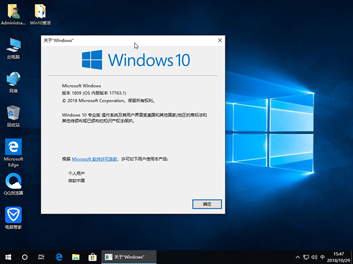353x264 pixels.
Task: Click the "微软中国" organization text
Action: point(76,181)
